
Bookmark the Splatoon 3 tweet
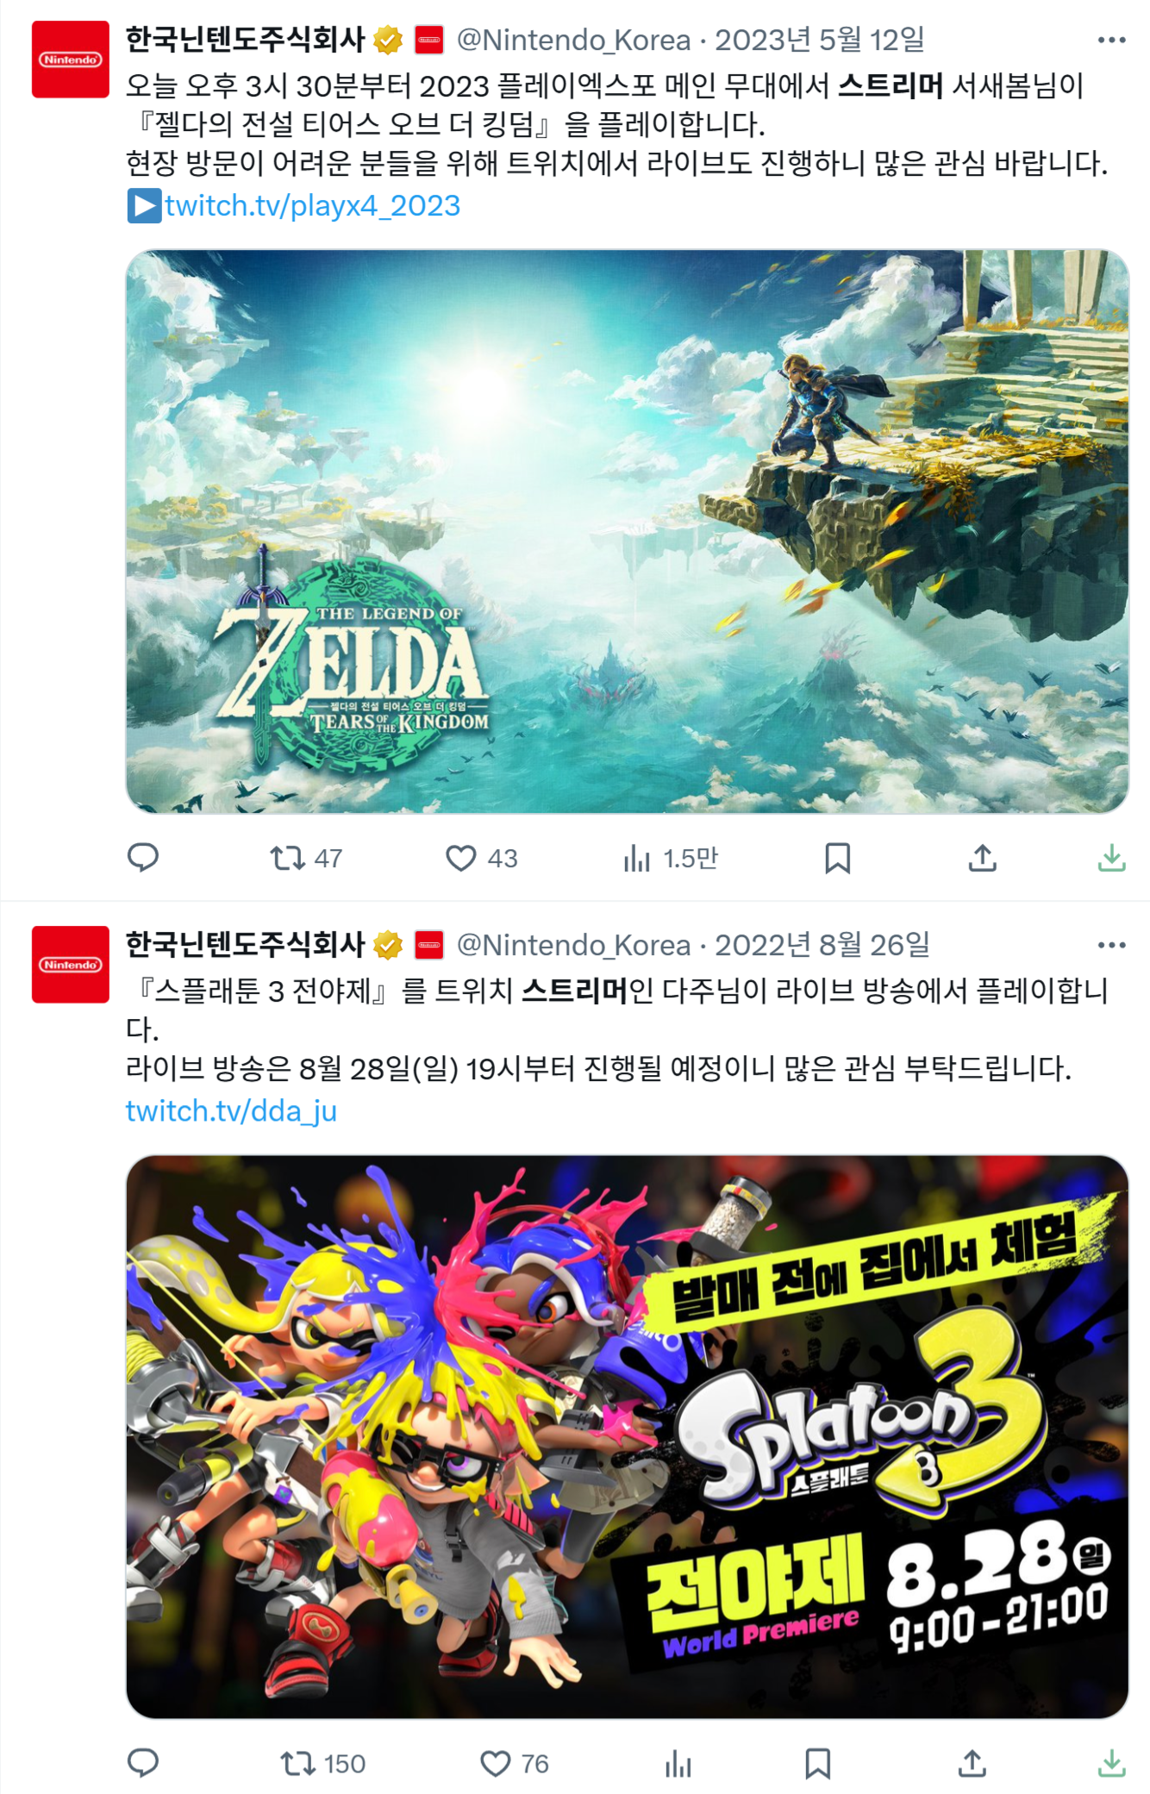point(817,1763)
